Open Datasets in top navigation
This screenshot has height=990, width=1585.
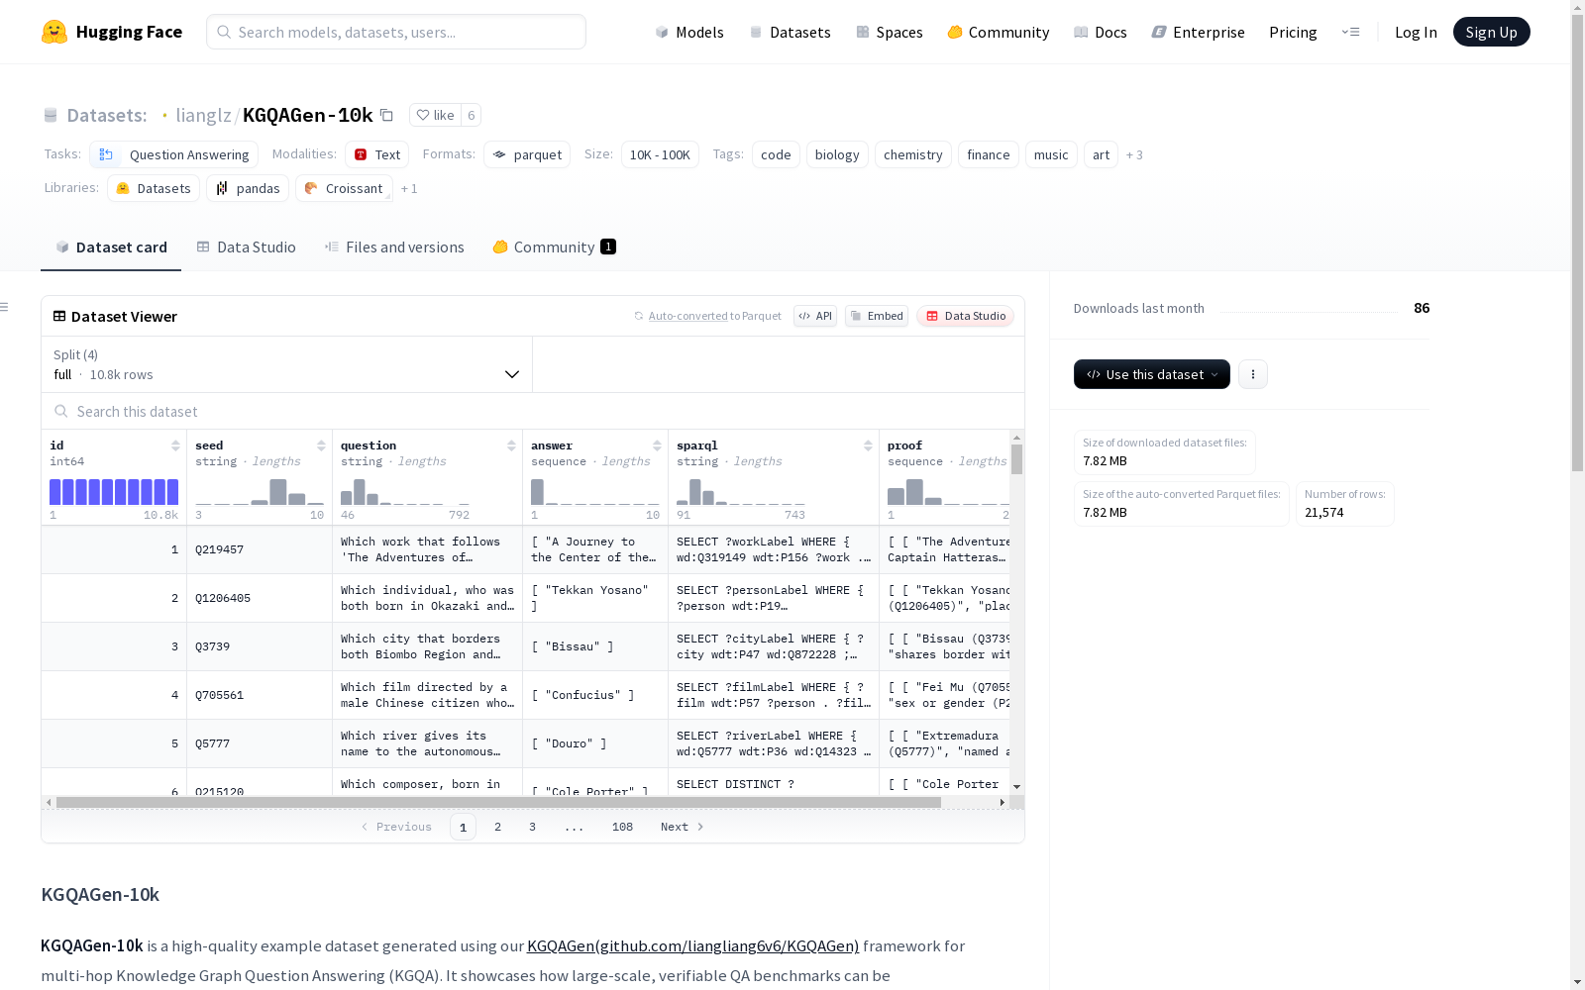click(x=790, y=32)
